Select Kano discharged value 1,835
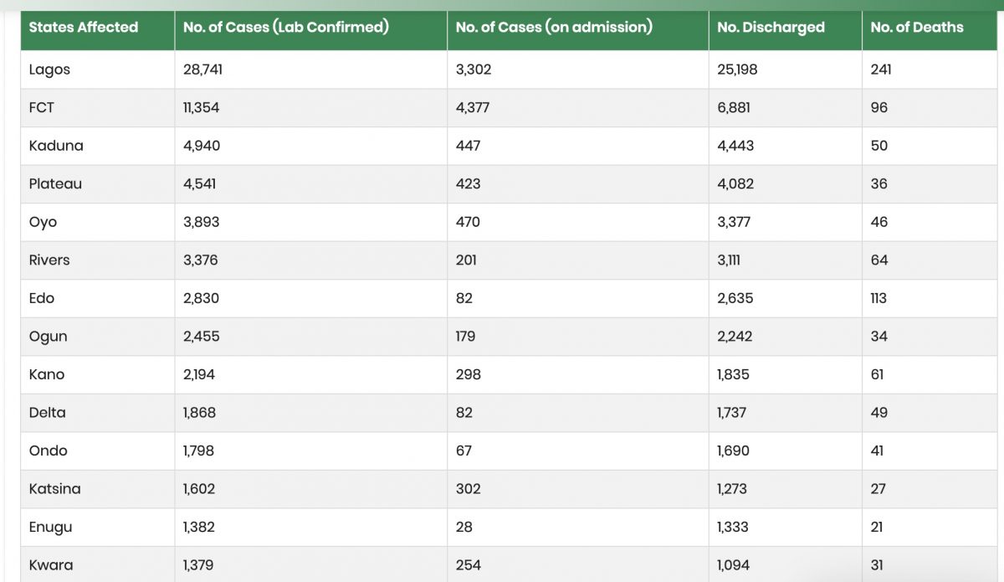This screenshot has width=1004, height=582. pyautogui.click(x=734, y=374)
